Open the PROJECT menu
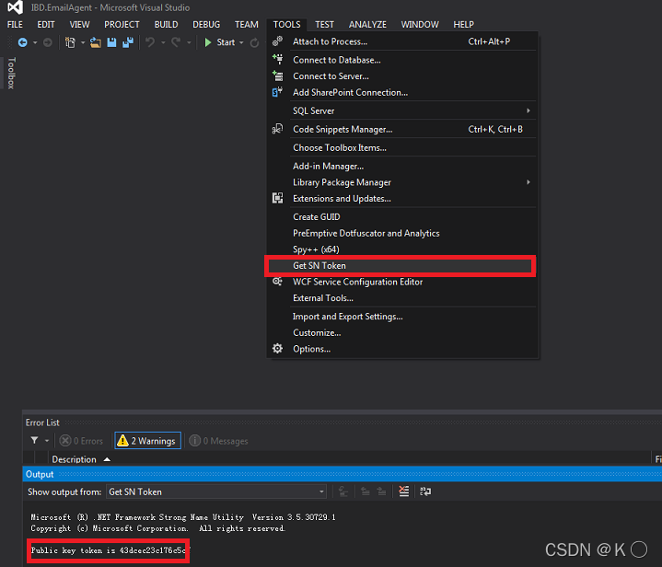The image size is (662, 567). click(122, 25)
